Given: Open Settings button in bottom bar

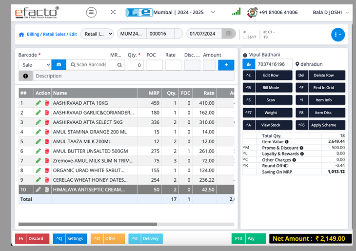Looking at the screenshot, I should [x=70, y=238].
